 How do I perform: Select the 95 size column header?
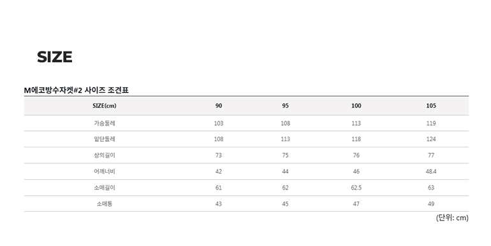tap(285, 106)
